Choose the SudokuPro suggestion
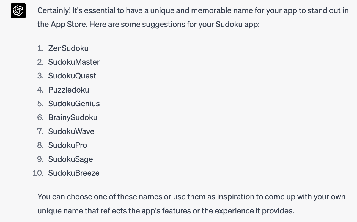This screenshot has height=222, width=357. (67, 145)
